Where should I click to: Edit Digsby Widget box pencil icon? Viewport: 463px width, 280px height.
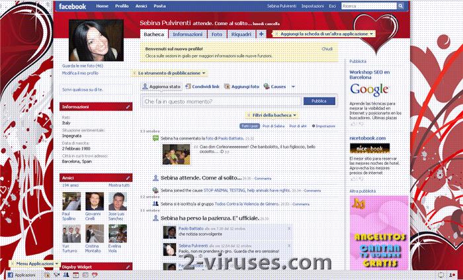128,267
